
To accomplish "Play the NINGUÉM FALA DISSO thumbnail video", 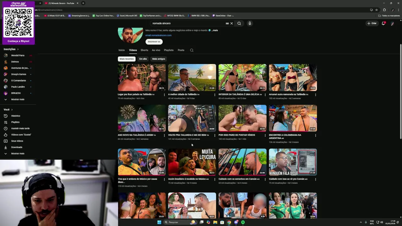I will point(293,162).
